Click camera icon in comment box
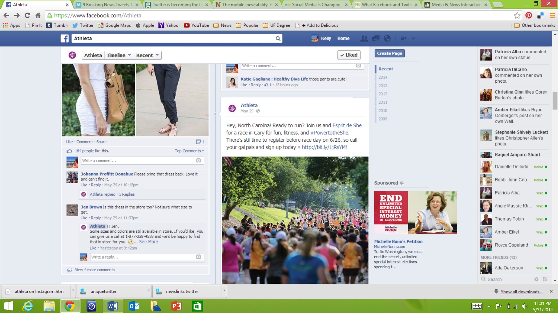558x313 pixels. (198, 161)
